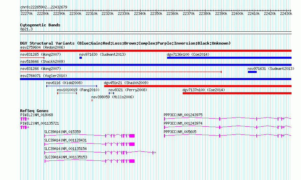The height and width of the screenshot is (180, 301).
Task: Click the Cytogenetic Bands track title
Action: pos(40,25)
